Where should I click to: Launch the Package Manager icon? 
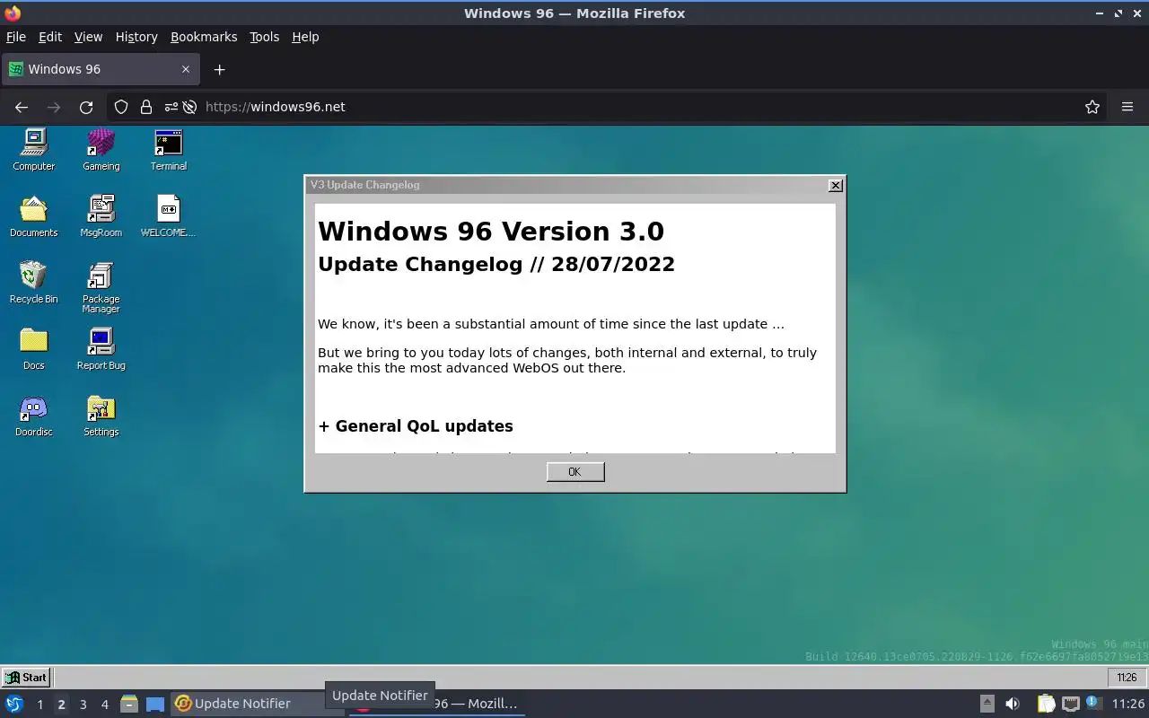[101, 287]
